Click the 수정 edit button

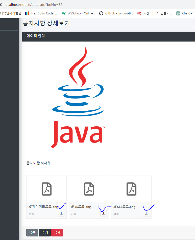[45, 232]
